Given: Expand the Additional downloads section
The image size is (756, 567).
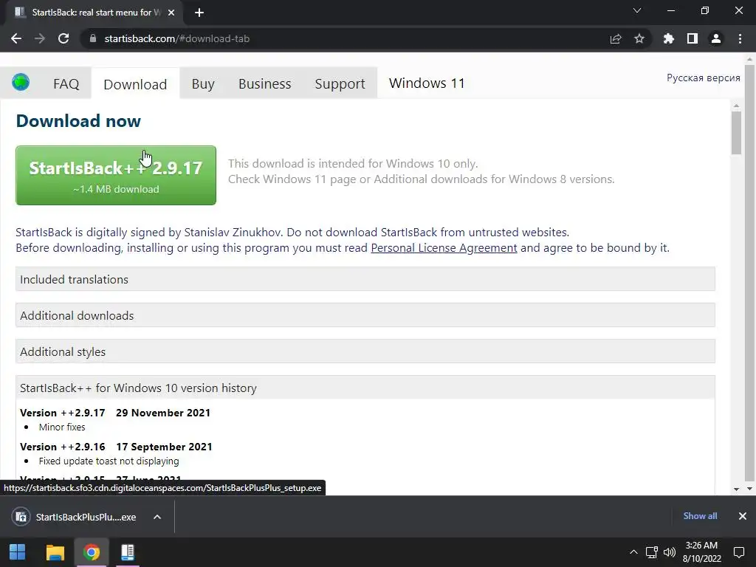Looking at the screenshot, I should 365,315.
